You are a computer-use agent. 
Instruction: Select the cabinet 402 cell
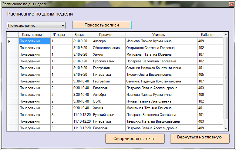click(210, 48)
